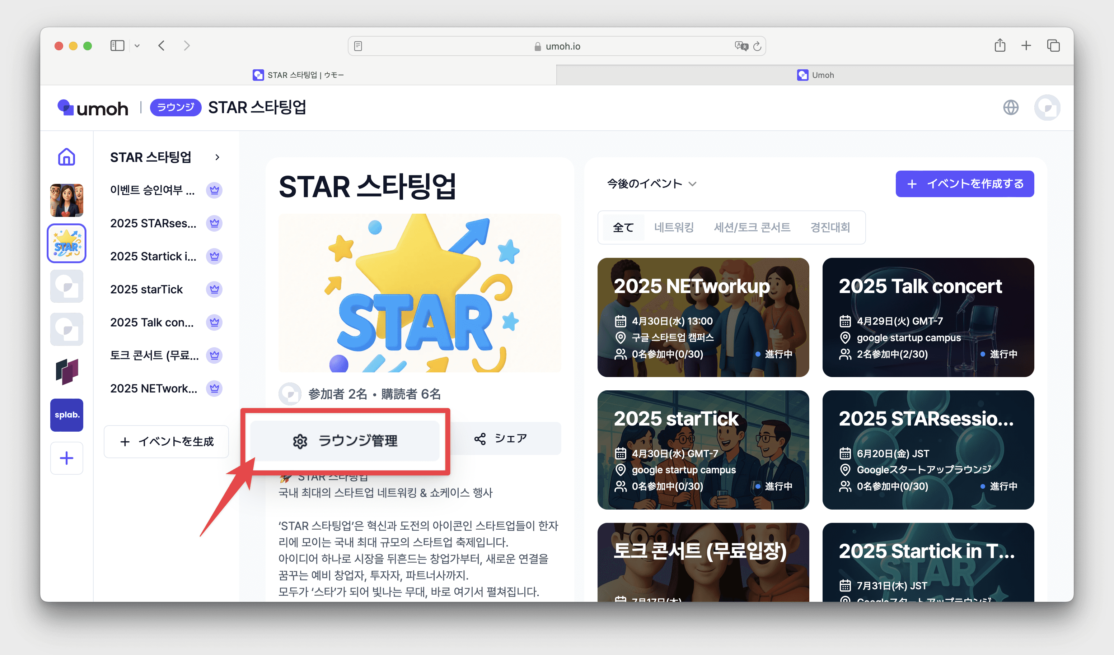Click Safari's page reload icon
Viewport: 1114px width, 655px height.
click(757, 46)
